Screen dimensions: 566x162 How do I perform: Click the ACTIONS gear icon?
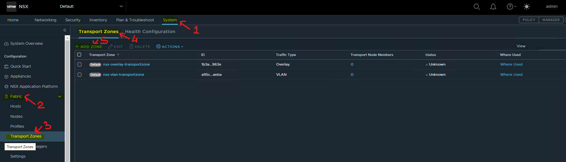158,46
